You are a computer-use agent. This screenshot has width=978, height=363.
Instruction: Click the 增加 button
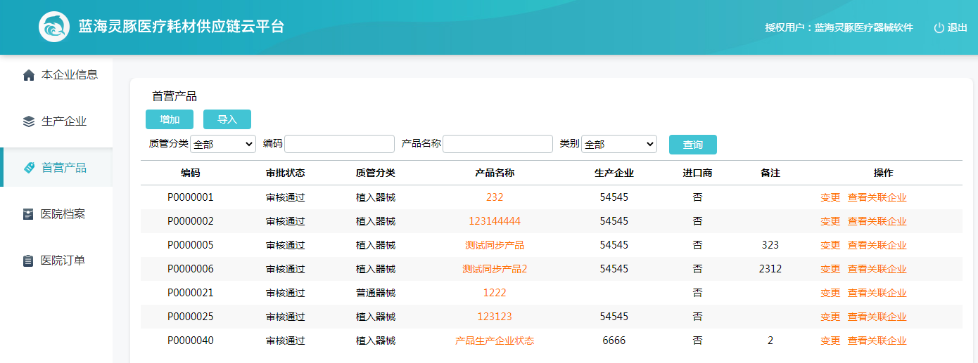170,119
